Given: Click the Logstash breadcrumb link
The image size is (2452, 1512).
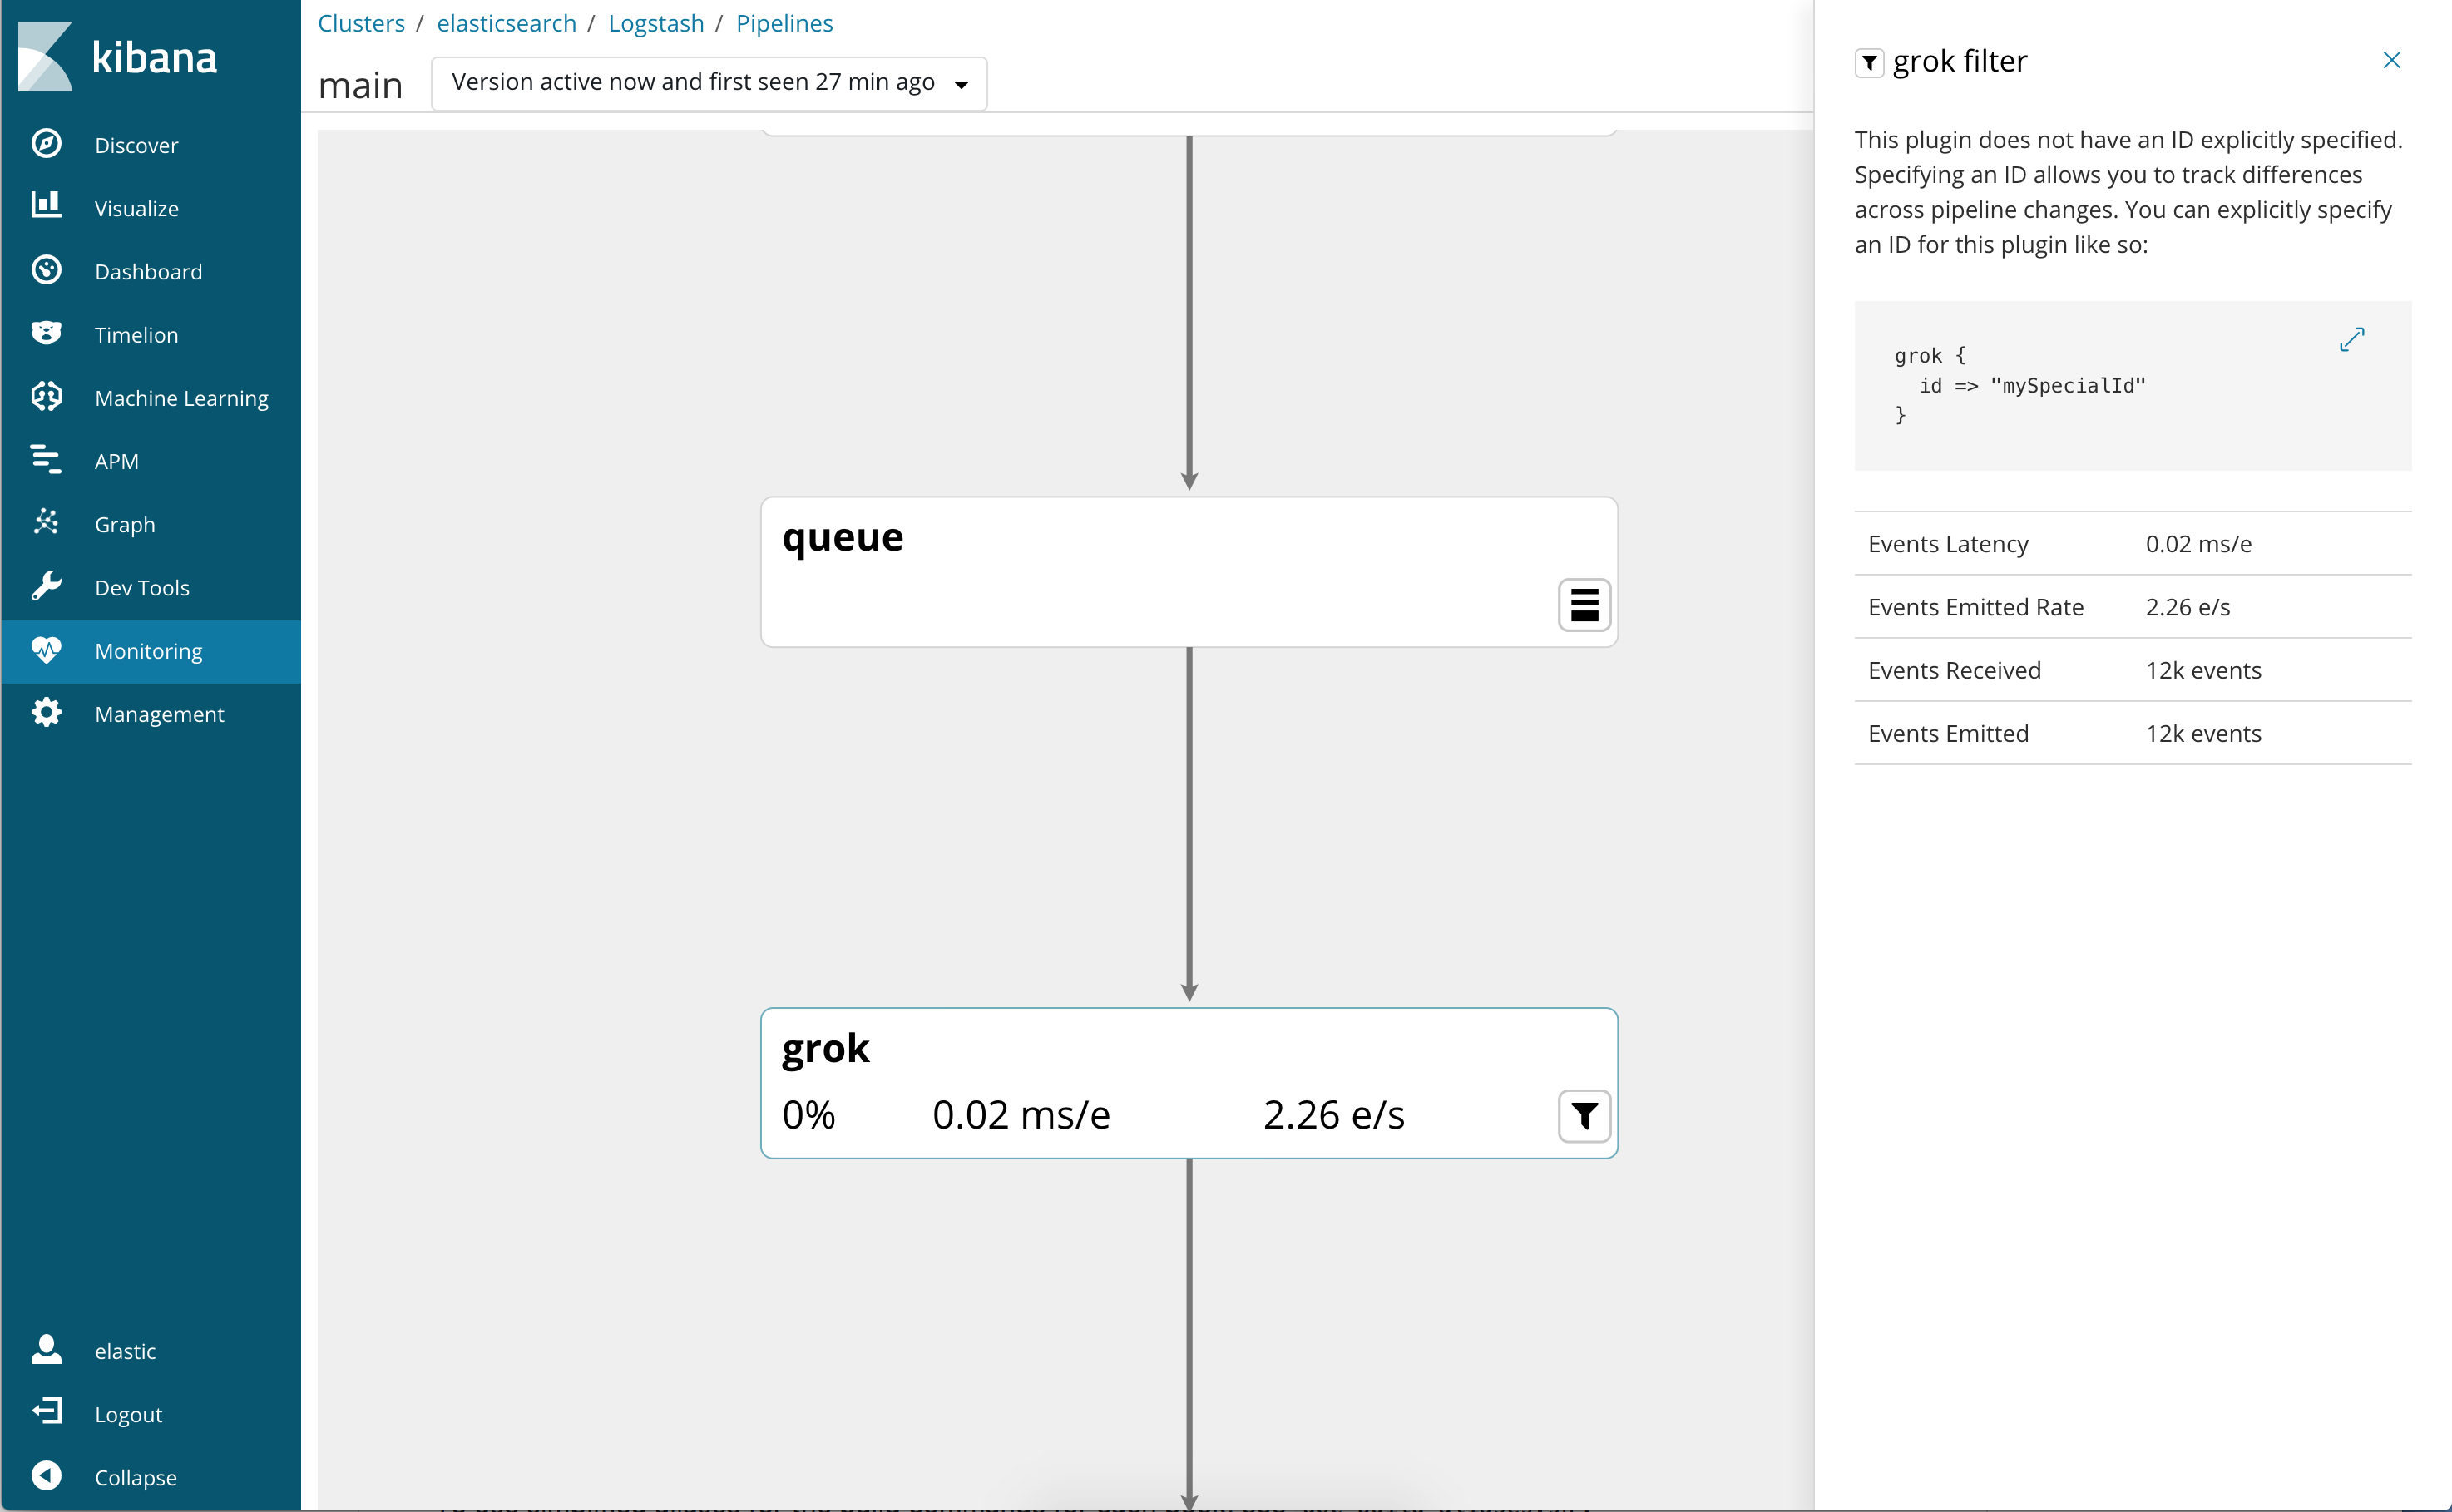Looking at the screenshot, I should click(x=656, y=23).
